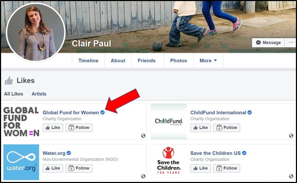Image resolution: width=297 pixels, height=183 pixels.
Task: Open the ChildFund International page link
Action: (x=218, y=113)
